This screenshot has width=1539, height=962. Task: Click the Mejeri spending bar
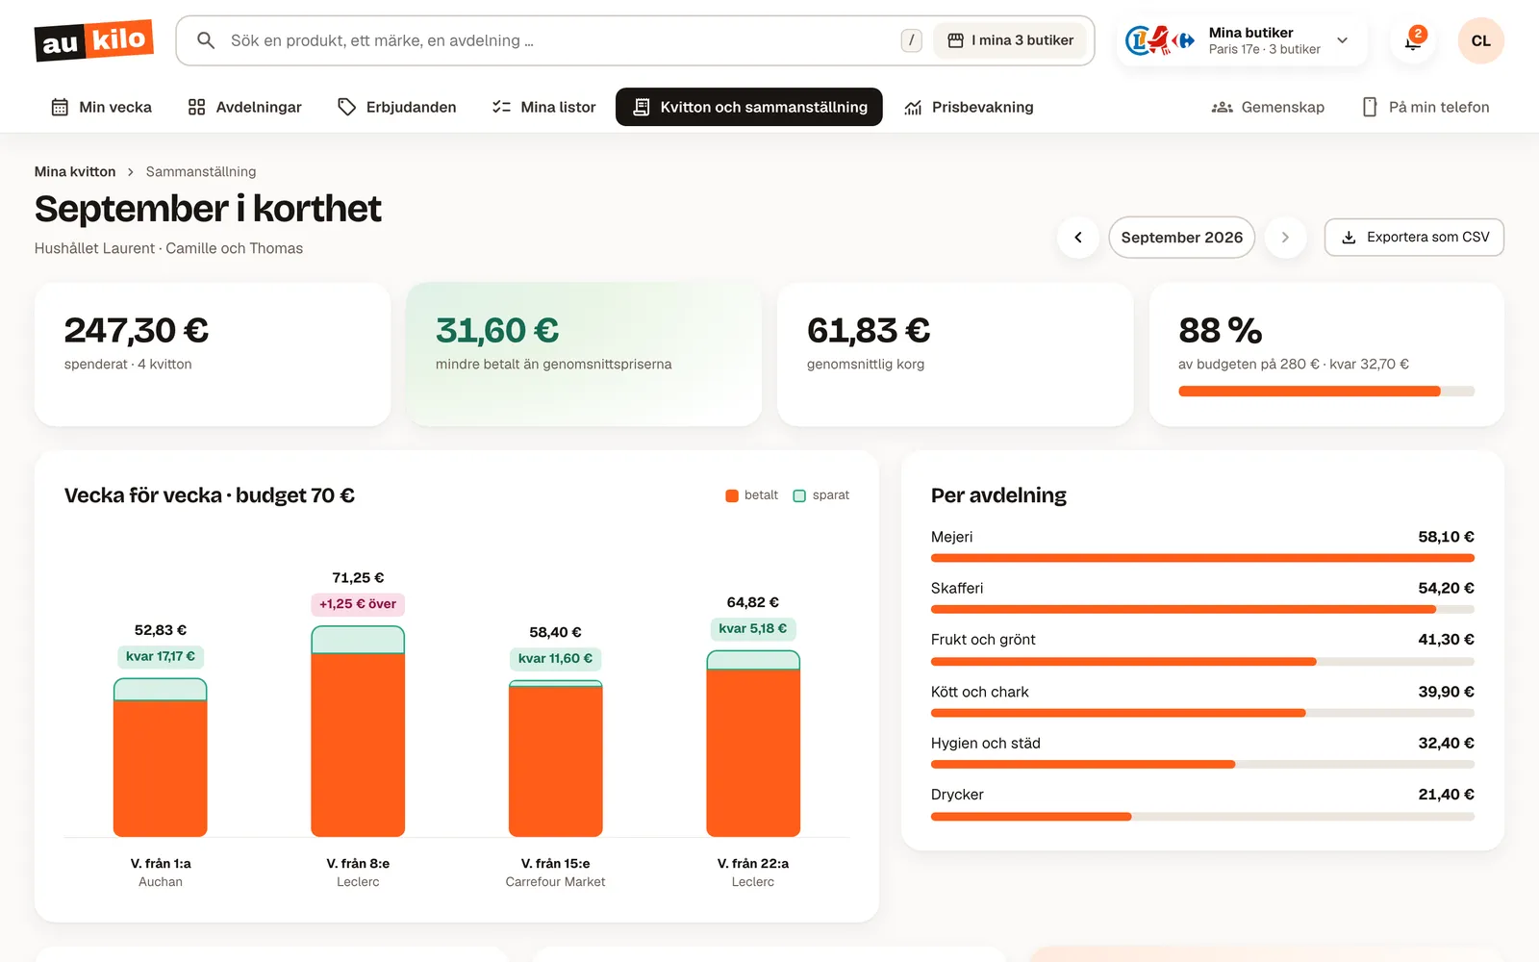[x=1202, y=558]
